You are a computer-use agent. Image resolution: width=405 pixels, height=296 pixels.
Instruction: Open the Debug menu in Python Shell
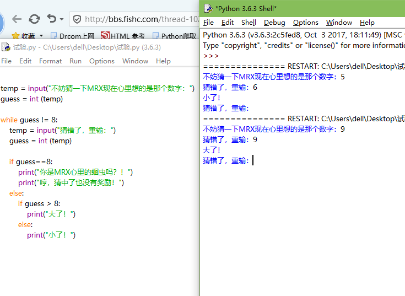[x=274, y=23]
